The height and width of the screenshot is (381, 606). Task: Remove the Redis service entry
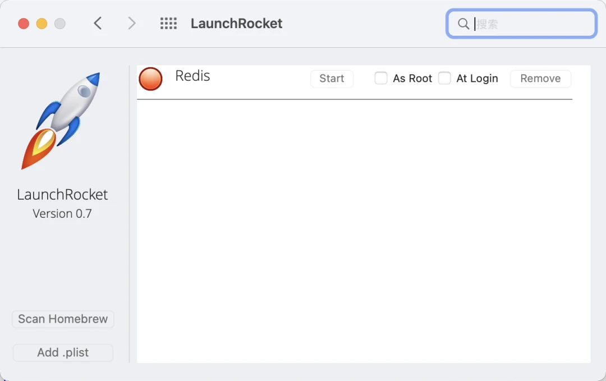point(540,79)
